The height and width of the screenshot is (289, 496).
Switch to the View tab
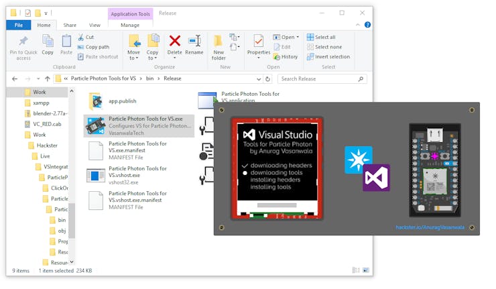pos(95,25)
